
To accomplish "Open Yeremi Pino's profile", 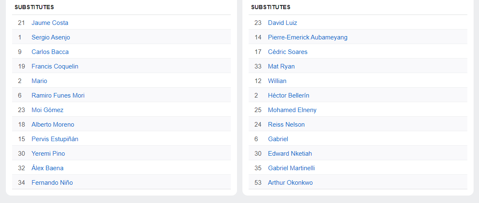I will [x=48, y=154].
